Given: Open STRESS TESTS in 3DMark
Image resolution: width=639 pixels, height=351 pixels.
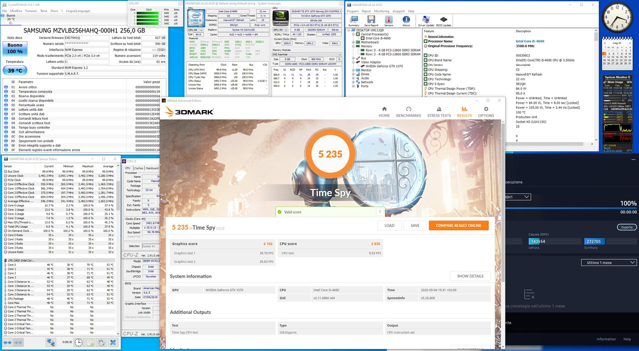Looking at the screenshot, I should click(x=439, y=112).
